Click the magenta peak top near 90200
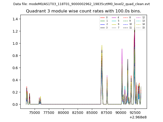The height and width of the screenshot is (122, 163). click(x=122, y=49)
